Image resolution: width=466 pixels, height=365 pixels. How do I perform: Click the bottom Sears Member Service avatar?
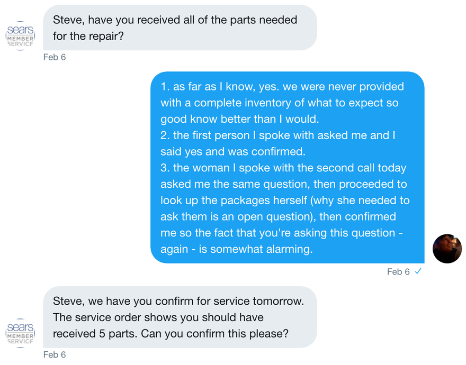[20, 333]
